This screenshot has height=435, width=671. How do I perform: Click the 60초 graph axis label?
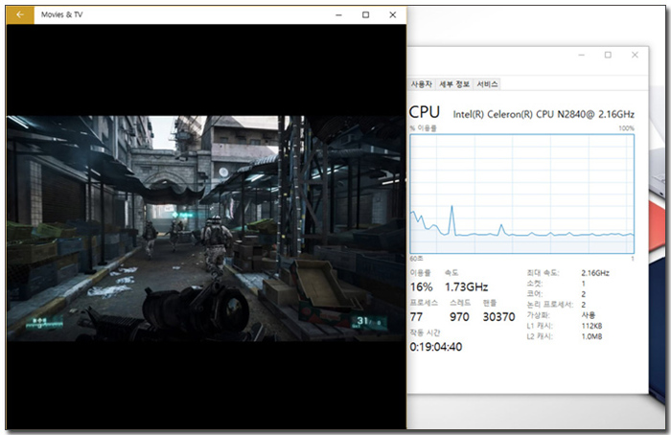[416, 259]
